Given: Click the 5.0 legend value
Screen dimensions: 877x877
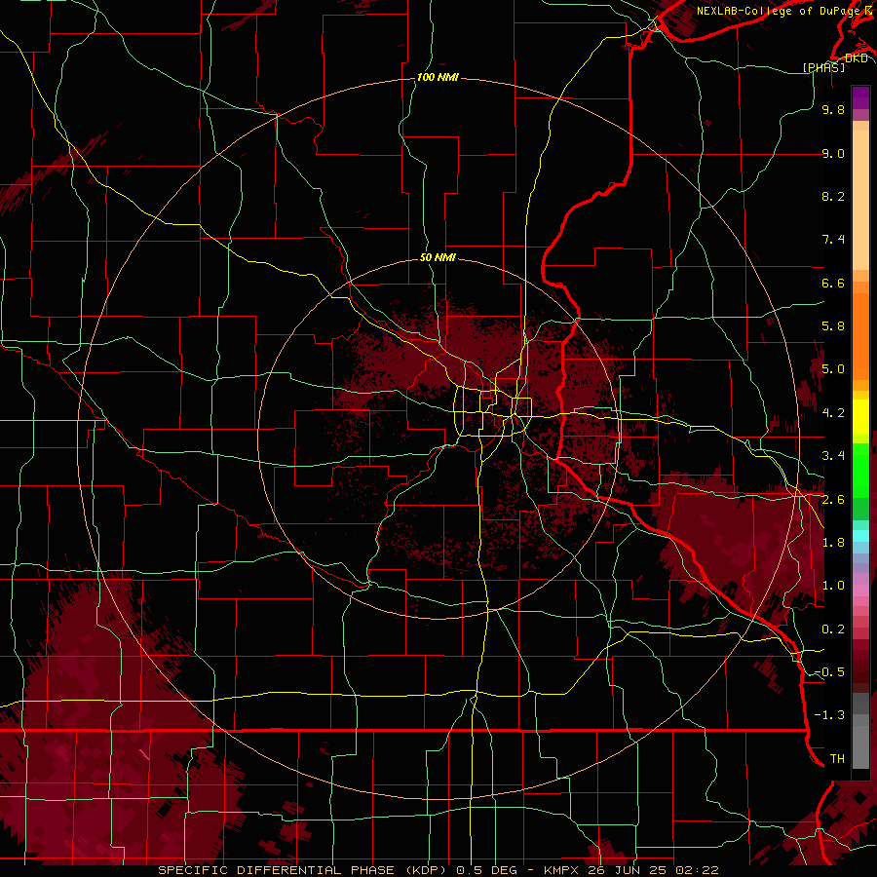Looking at the screenshot, I should pyautogui.click(x=833, y=369).
